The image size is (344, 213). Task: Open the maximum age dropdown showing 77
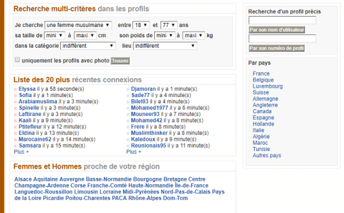pos(169,25)
